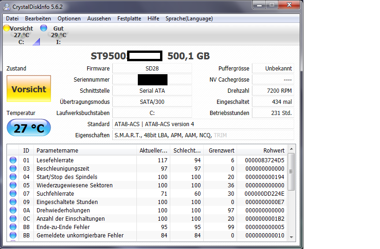Viewport: 380px width, 249px height.
Task: Click the Übertragungsmodus field SATA/300
Action: [152, 102]
